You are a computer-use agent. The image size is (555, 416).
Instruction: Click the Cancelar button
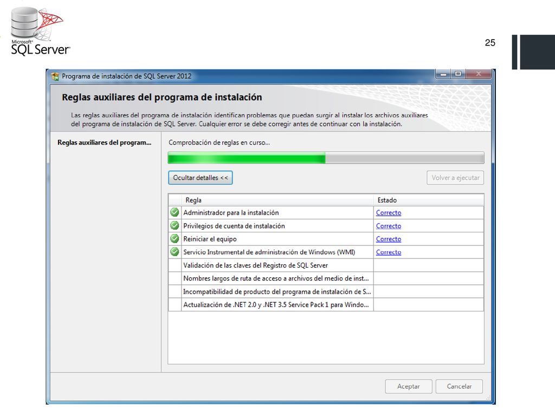point(459,386)
